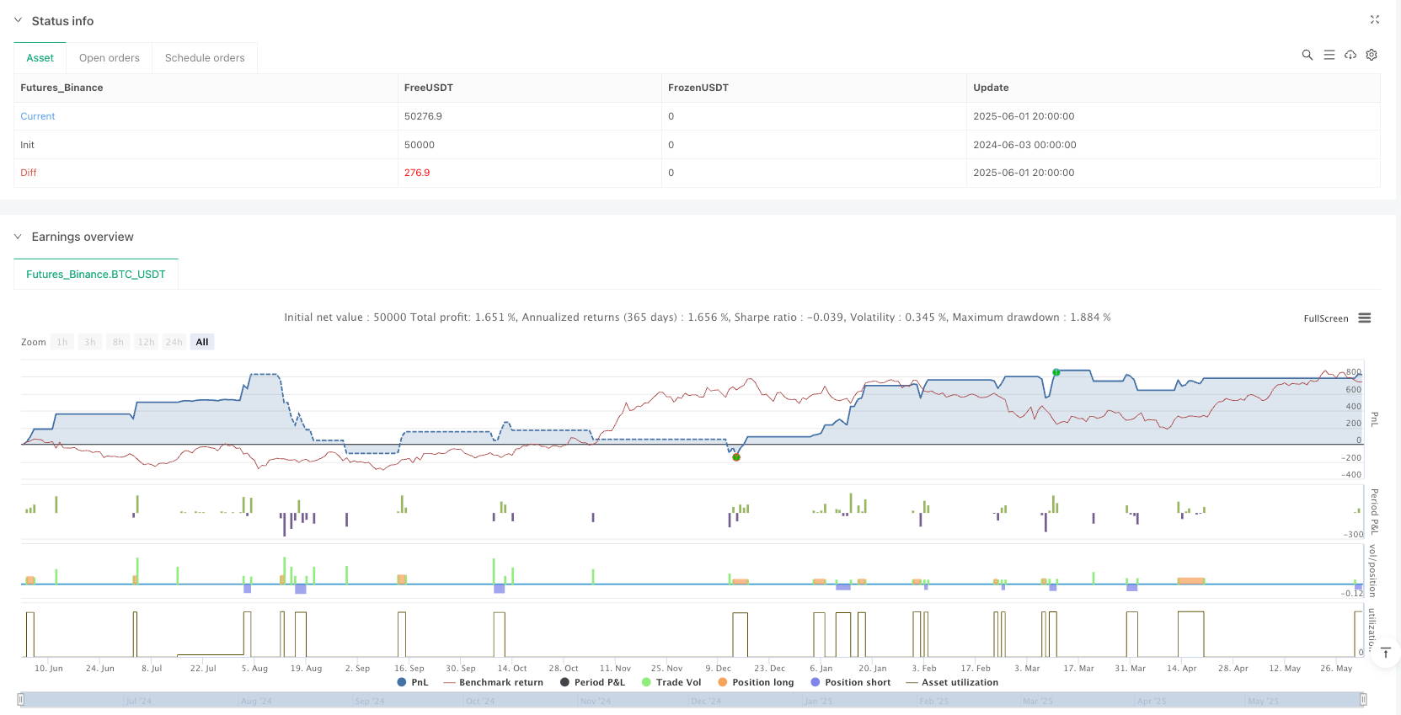Click the expand panel icon at top right
The height and width of the screenshot is (715, 1401).
[1375, 19]
